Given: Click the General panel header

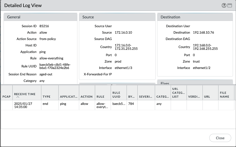Looking at the screenshot, I should (41, 17).
